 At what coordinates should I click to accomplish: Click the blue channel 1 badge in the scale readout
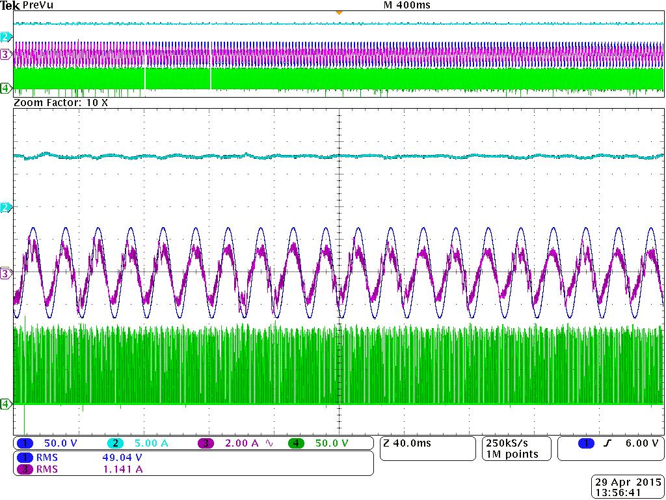(25, 443)
